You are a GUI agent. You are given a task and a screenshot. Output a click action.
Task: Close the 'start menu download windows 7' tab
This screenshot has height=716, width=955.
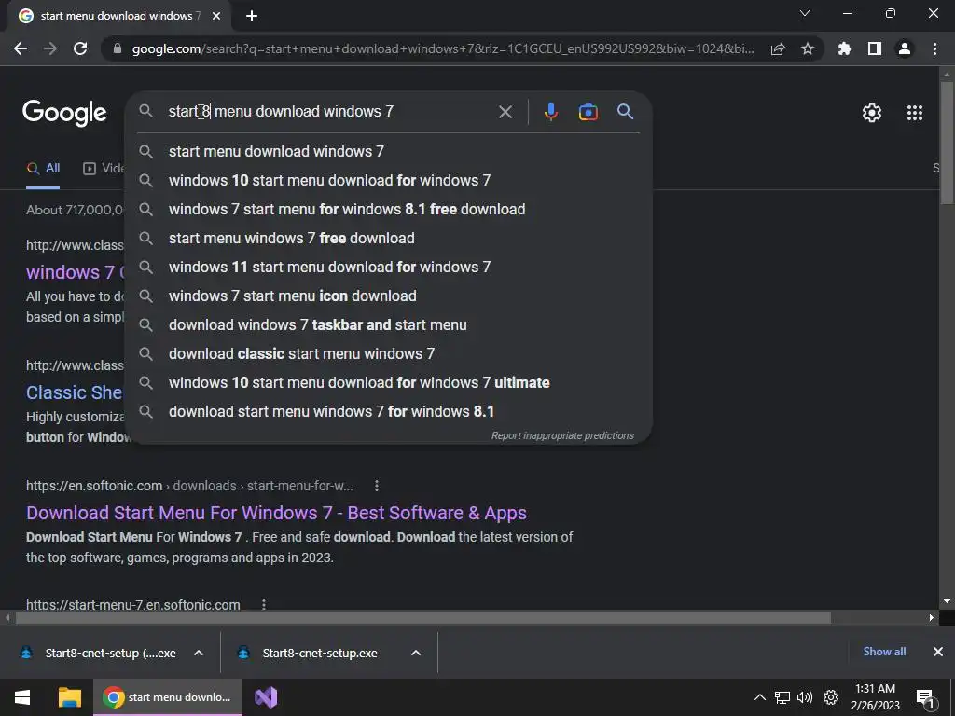coord(216,16)
